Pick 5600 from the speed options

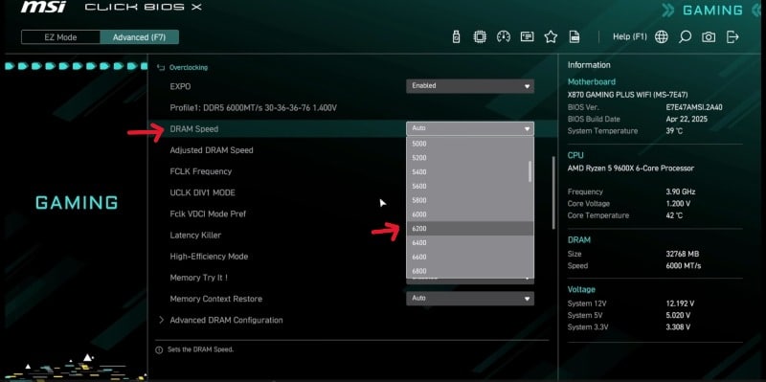(x=470, y=186)
